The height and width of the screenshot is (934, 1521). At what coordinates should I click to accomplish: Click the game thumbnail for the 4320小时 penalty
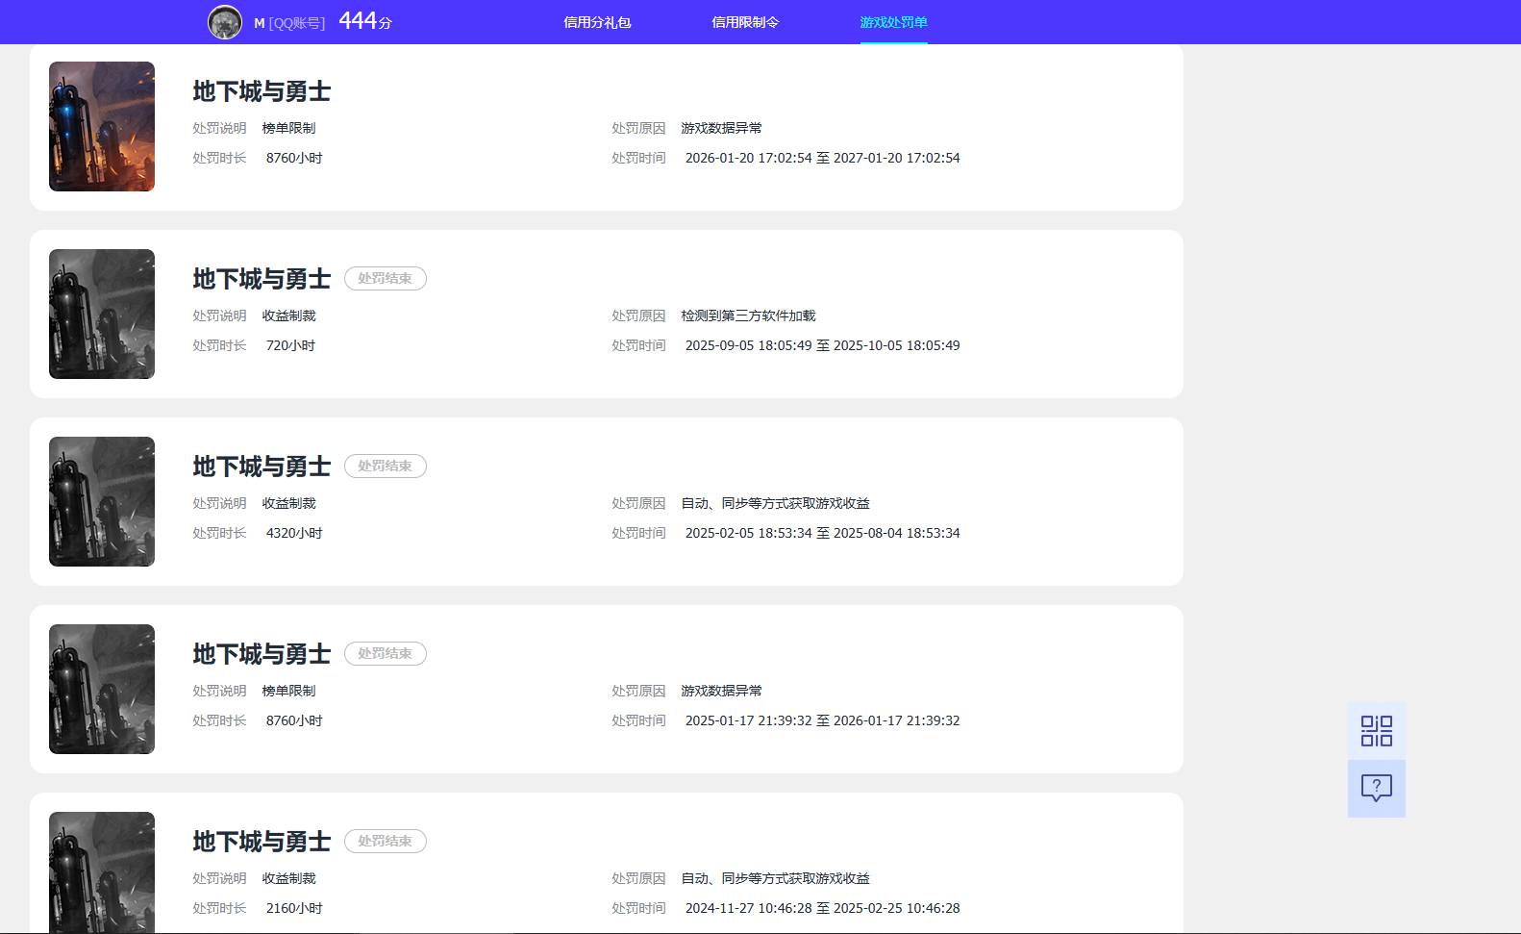point(102,501)
